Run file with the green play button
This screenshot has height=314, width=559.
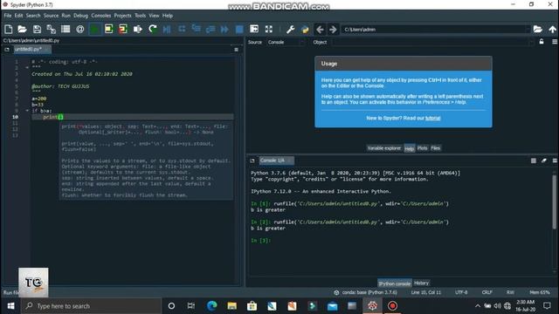94,29
